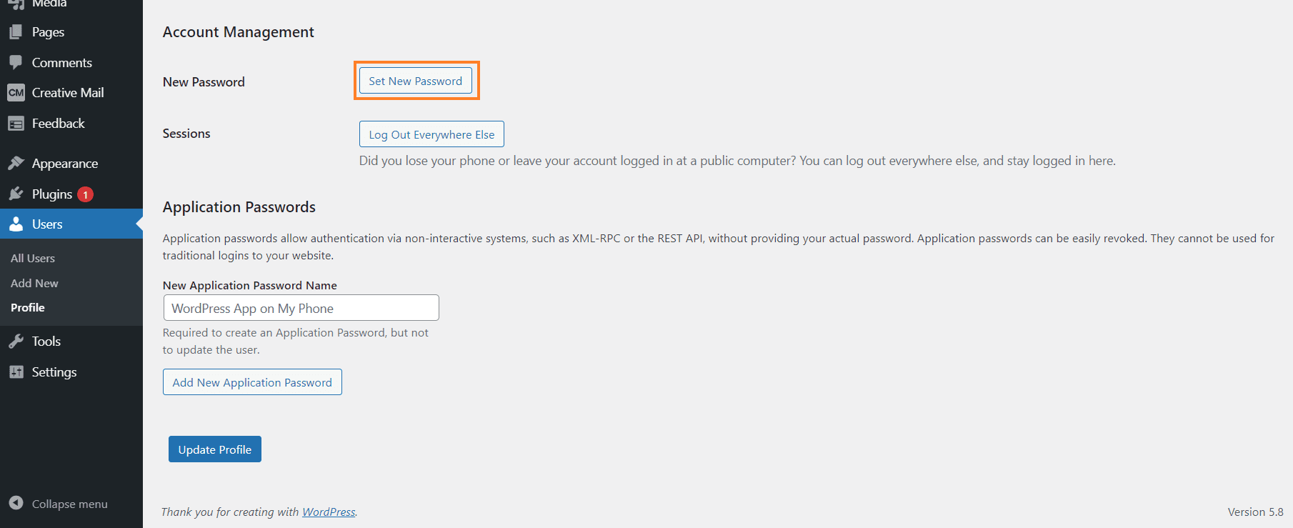Select Add New under Users
This screenshot has height=528, width=1293.
(34, 284)
